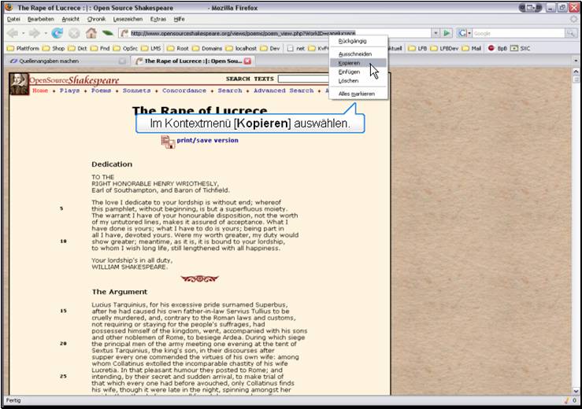The width and height of the screenshot is (582, 409).
Task: Choose Alles markieren from context menu
Action: [x=356, y=94]
